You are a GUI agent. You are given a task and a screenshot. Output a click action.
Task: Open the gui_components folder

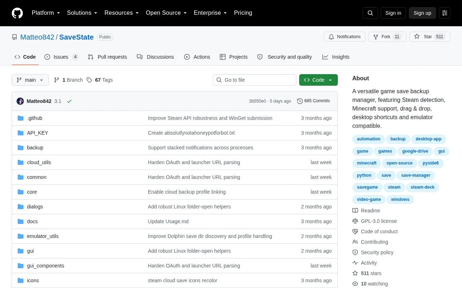[x=45, y=266]
